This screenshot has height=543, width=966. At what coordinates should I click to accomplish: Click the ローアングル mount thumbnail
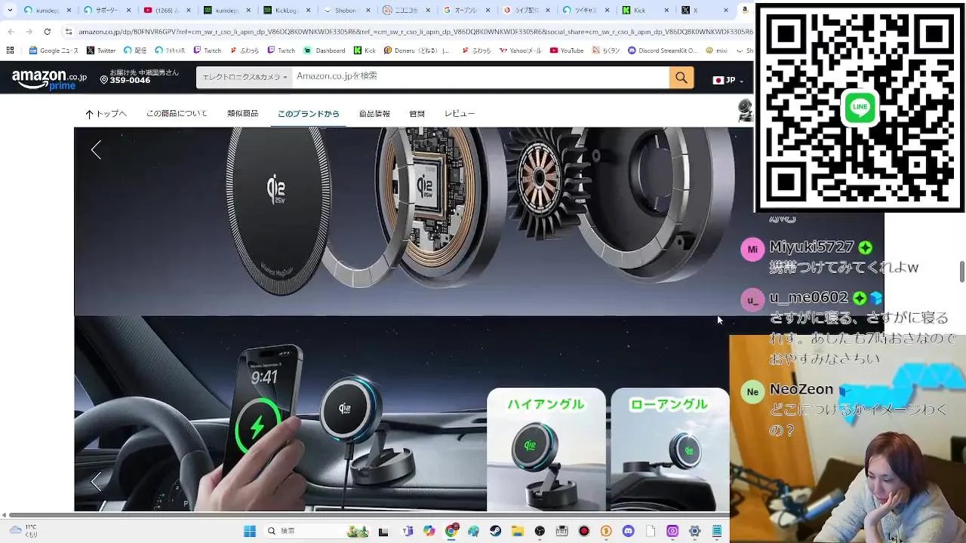click(x=670, y=449)
